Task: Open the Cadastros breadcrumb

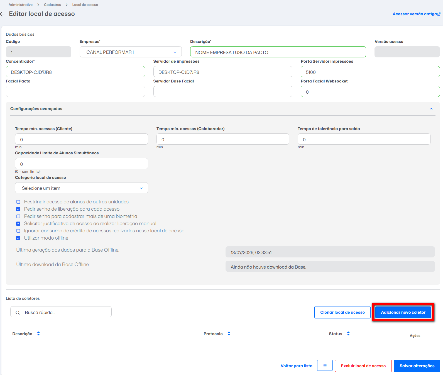Action: pos(52,5)
